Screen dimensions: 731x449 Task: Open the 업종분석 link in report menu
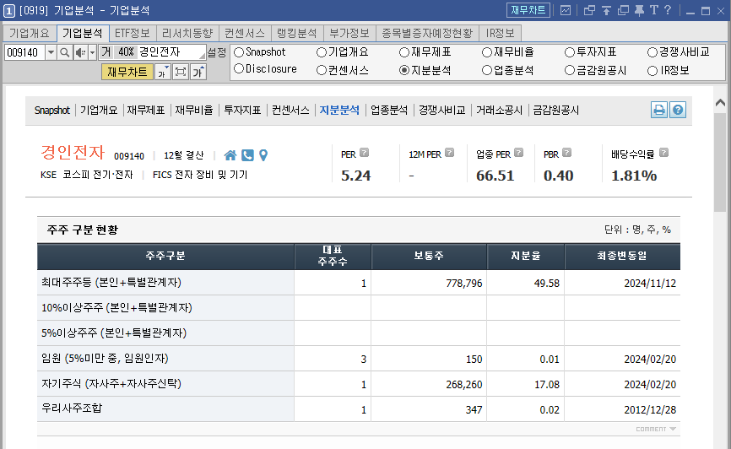(x=389, y=110)
